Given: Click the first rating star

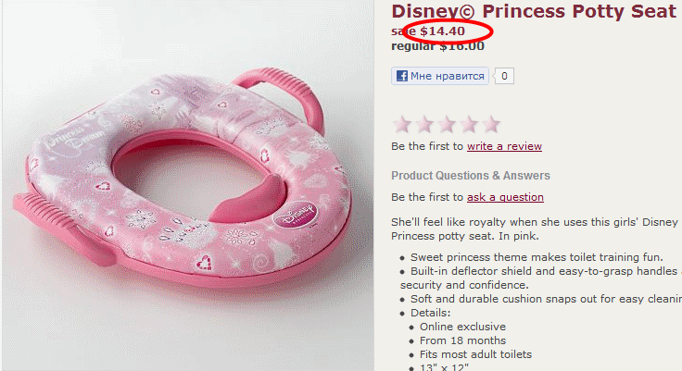Looking at the screenshot, I should tap(402, 124).
